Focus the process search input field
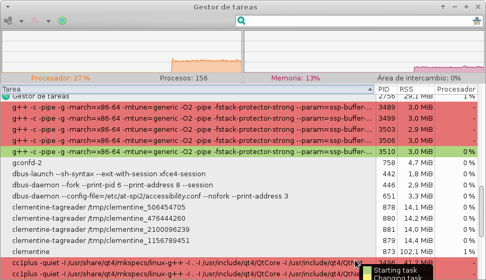This screenshot has height=280, width=486. pos(359,21)
